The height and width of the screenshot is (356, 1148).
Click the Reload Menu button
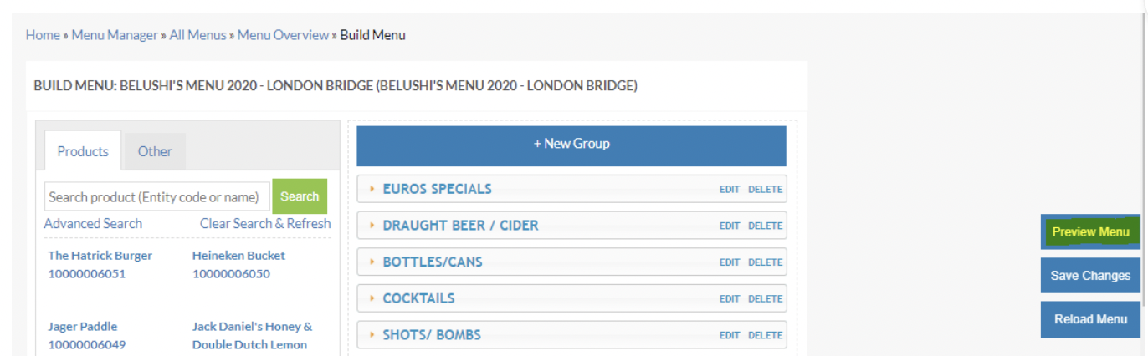coord(1090,319)
